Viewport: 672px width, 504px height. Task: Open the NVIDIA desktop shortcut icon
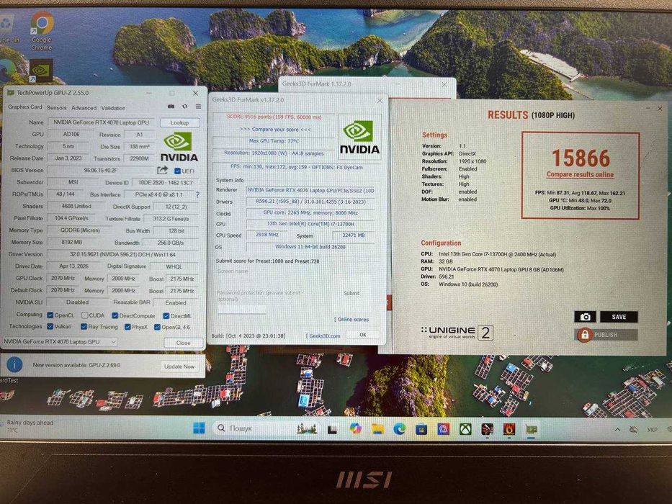(x=41, y=71)
